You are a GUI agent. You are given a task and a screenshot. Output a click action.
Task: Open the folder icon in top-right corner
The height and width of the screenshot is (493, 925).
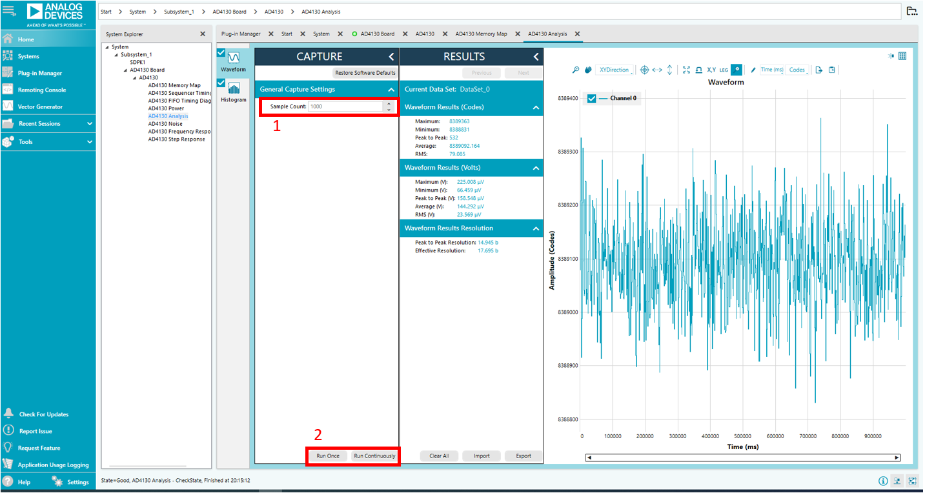coord(911,11)
